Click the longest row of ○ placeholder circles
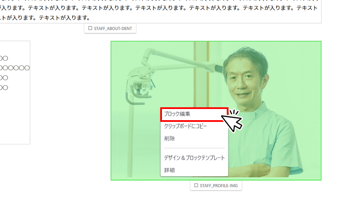Viewport: 344px width, 210px height. 15,68
